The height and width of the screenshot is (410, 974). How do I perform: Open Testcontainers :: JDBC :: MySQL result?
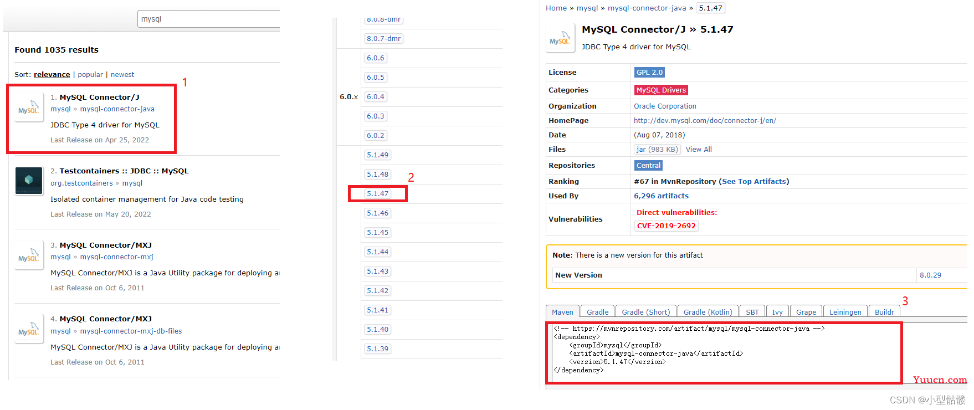124,171
